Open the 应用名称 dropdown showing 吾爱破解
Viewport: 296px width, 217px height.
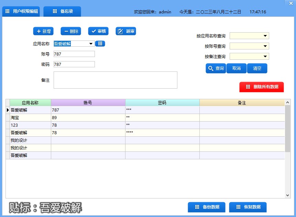tap(91, 44)
